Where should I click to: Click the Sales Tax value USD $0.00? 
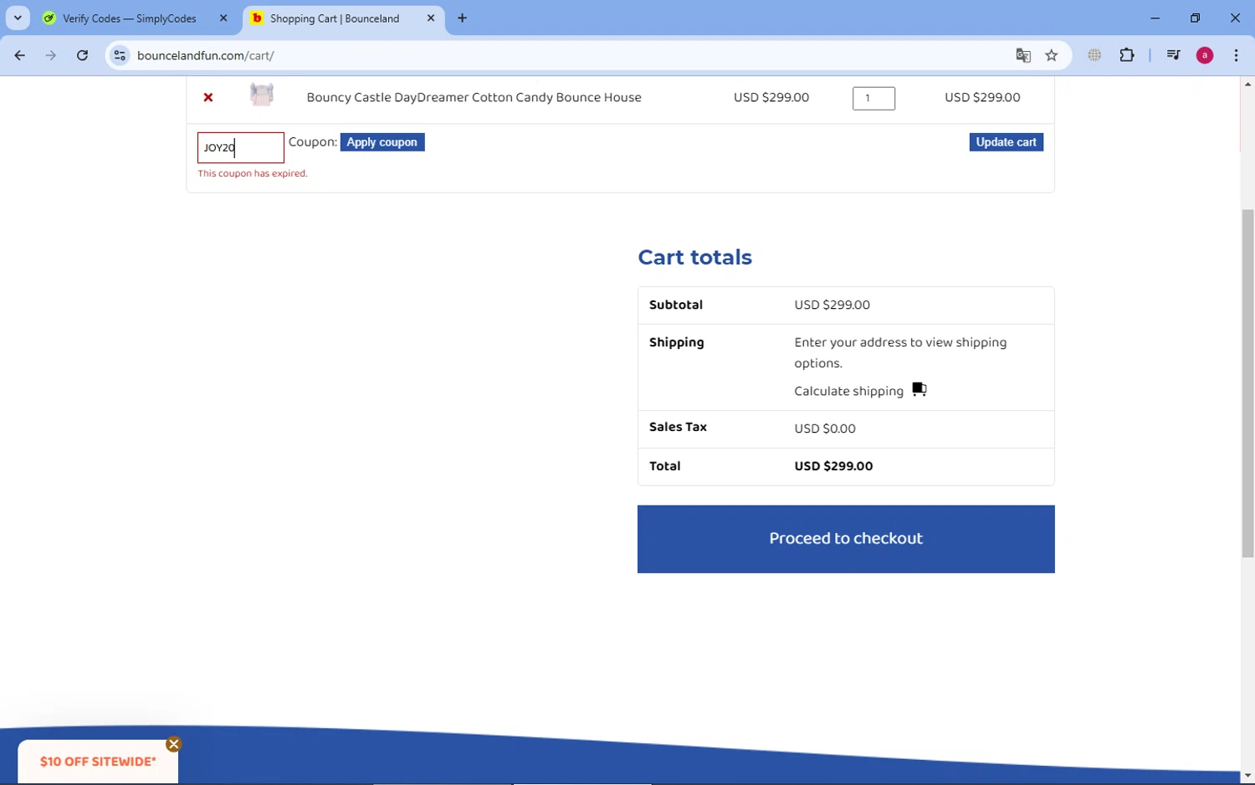click(x=825, y=429)
